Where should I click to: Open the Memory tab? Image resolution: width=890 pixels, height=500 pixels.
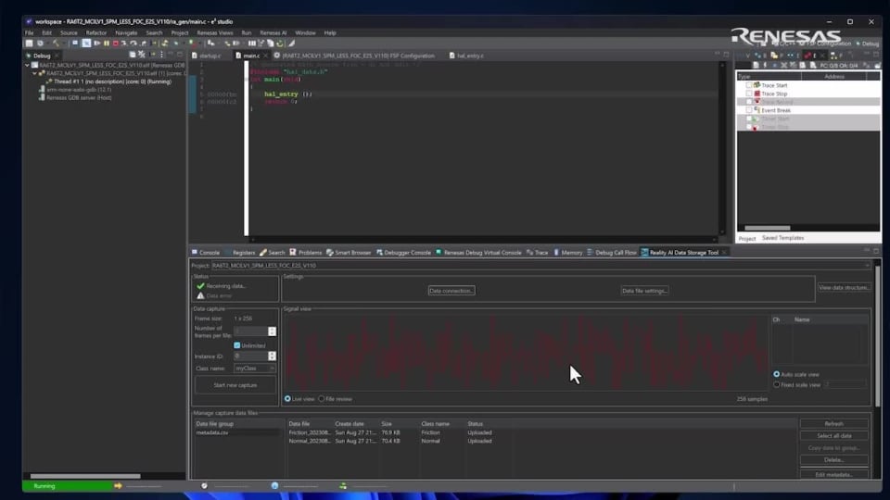pyautogui.click(x=568, y=253)
